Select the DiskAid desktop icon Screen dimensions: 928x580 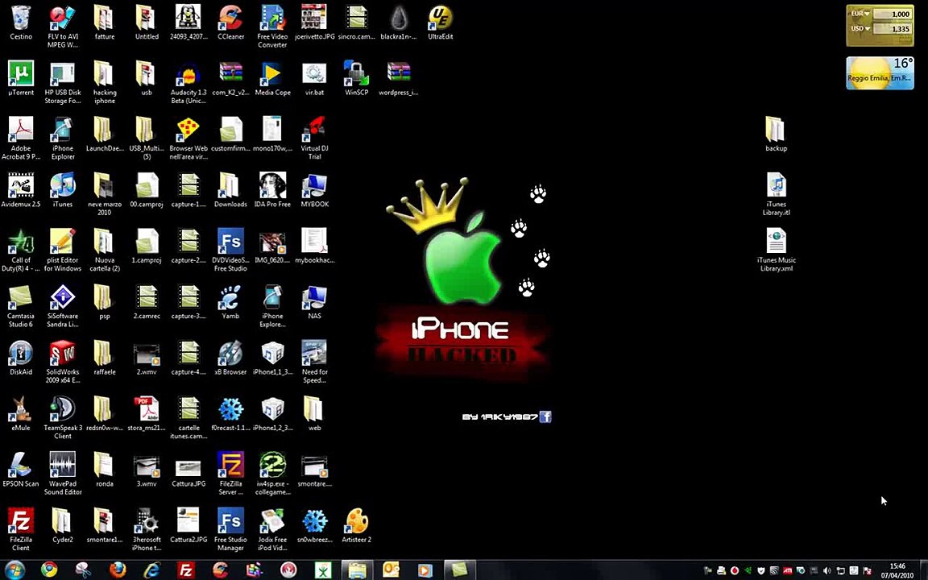pos(21,358)
